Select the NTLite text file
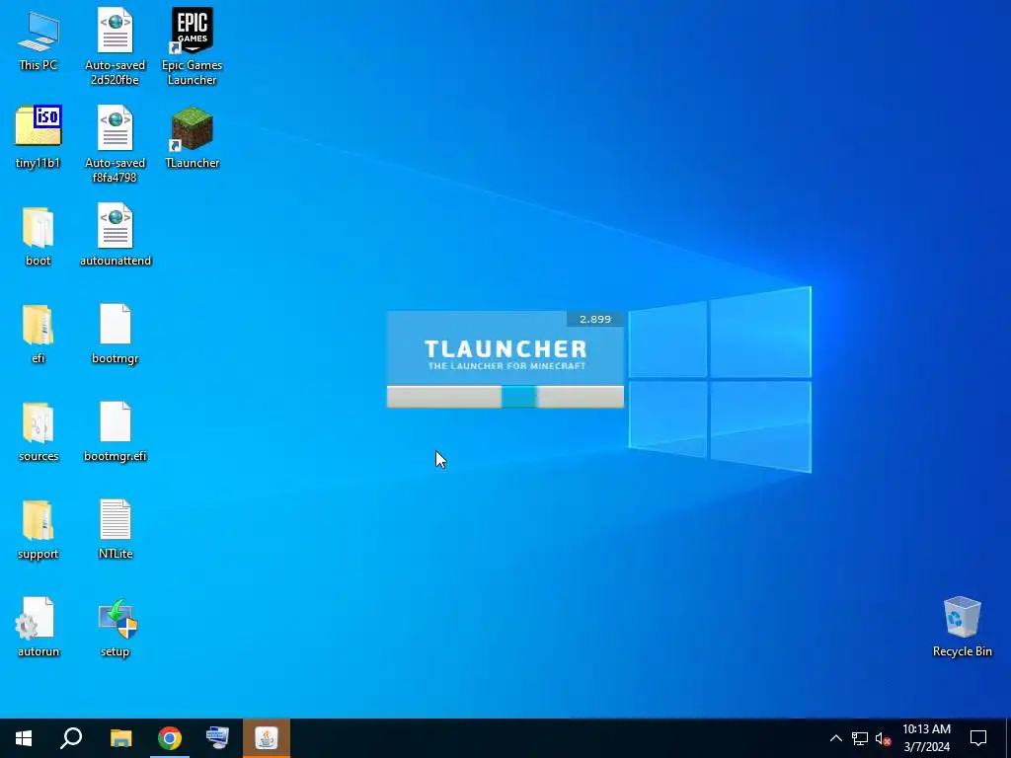Screen dimensions: 1011x758 click(x=116, y=529)
